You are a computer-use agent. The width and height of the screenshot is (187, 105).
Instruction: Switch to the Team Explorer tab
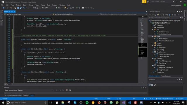(x=166, y=76)
